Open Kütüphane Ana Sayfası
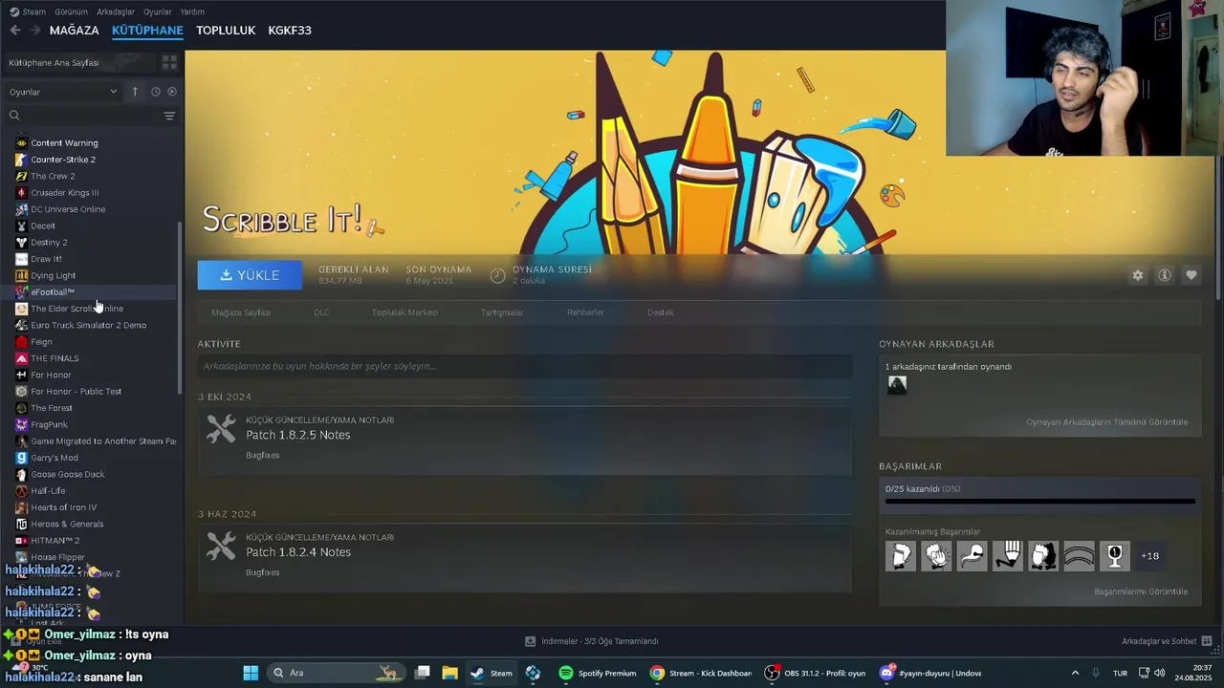 [x=54, y=63]
